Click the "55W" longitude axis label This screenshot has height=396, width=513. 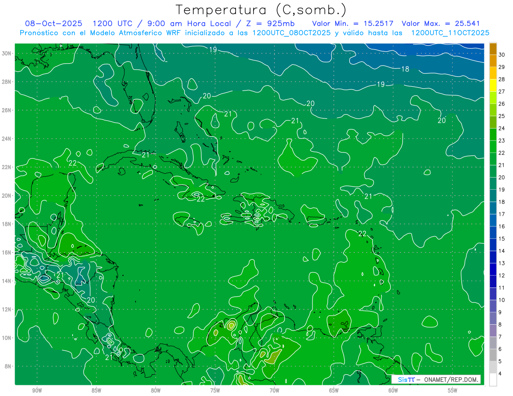pos(453,390)
